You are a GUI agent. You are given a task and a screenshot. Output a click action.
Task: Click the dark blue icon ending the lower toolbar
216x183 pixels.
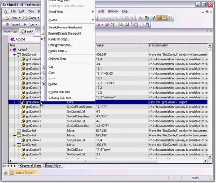click(x=147, y=25)
